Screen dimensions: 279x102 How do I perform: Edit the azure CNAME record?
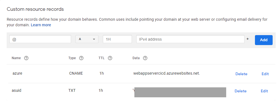[265, 74]
